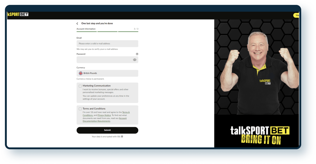The image size is (316, 164).
Task: Click 'We may ask you to verify' hint
Action: pyautogui.click(x=97, y=49)
